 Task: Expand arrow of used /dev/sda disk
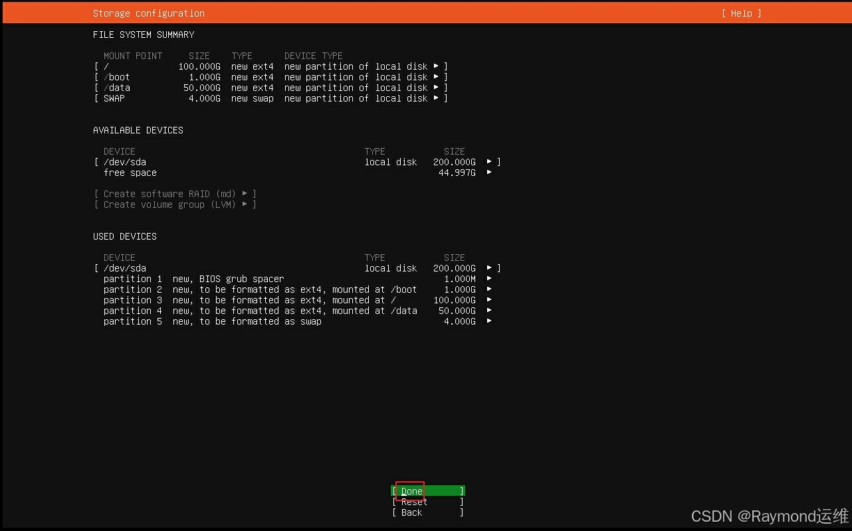[x=489, y=268]
